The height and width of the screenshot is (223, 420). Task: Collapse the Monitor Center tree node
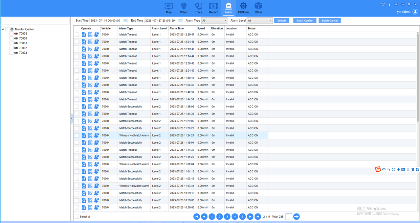[x=3, y=29]
